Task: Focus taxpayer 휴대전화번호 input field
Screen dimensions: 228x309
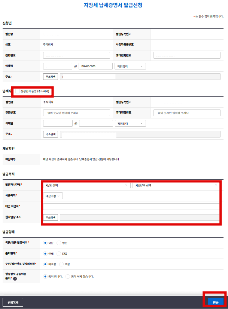Action: 187,113
